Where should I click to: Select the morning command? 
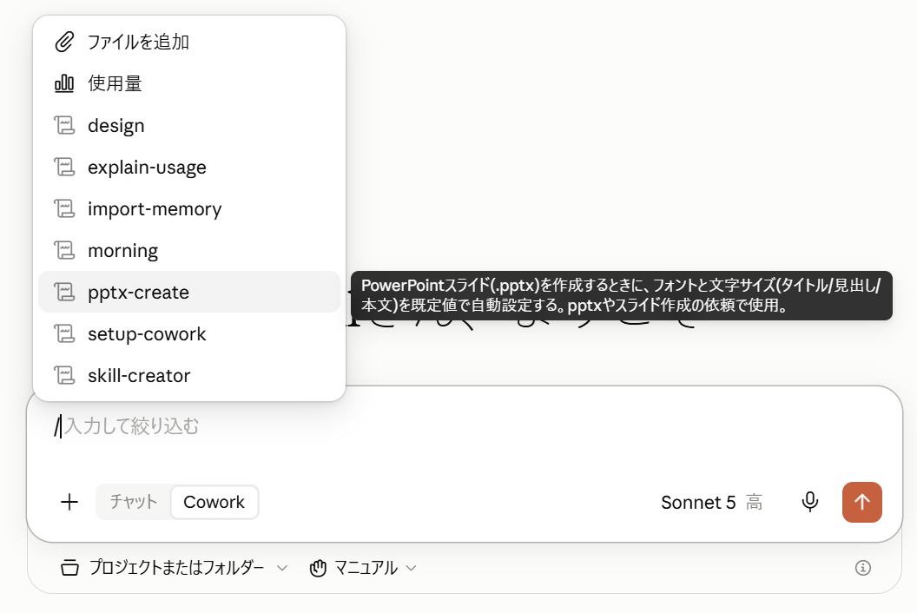click(x=189, y=250)
